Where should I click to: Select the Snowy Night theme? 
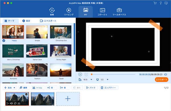[x=61, y=51]
